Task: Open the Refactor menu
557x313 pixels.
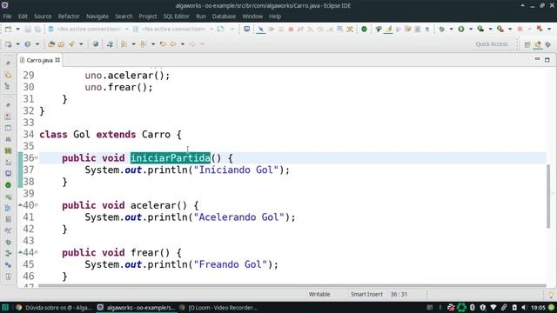Action: point(69,17)
